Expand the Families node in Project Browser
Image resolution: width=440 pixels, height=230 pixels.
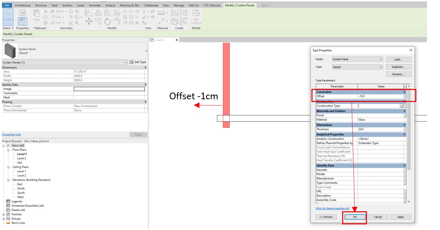point(4,214)
